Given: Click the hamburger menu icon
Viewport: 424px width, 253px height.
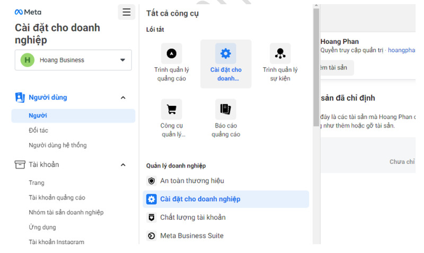Looking at the screenshot, I should pos(127,12).
